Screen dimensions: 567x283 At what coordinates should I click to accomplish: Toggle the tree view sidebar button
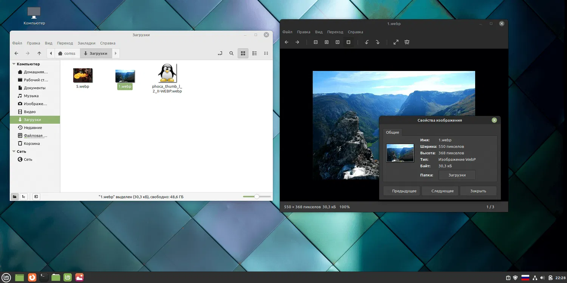tap(23, 197)
